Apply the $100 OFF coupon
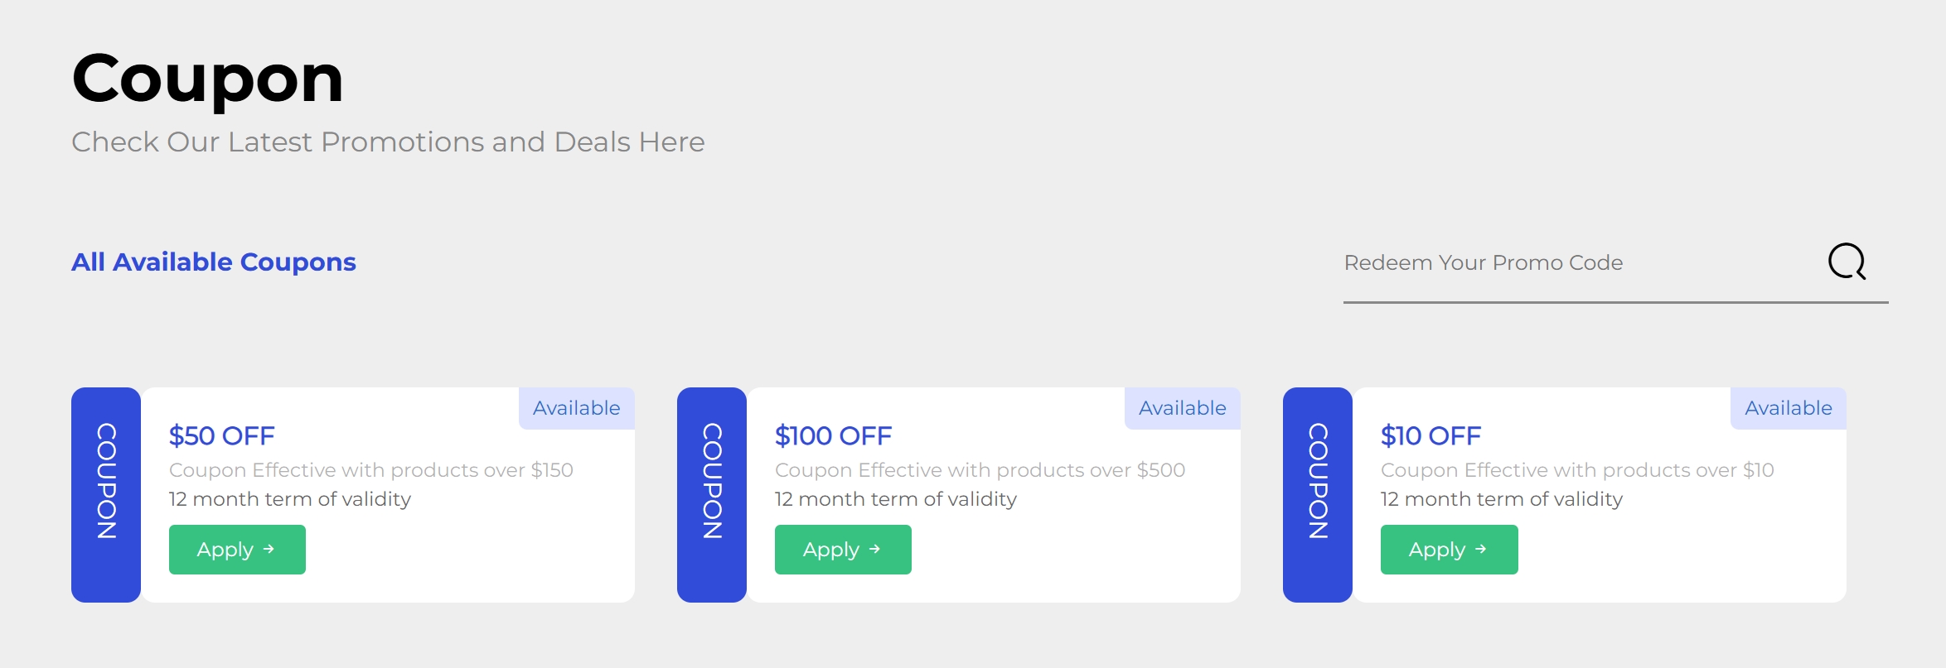The width and height of the screenshot is (1946, 668). 843,550
